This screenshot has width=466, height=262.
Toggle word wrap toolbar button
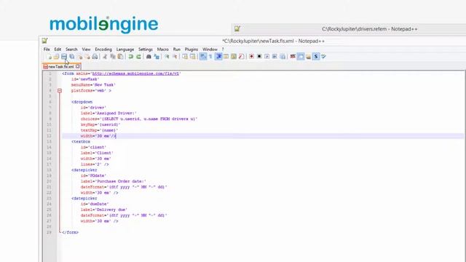(x=203, y=57)
